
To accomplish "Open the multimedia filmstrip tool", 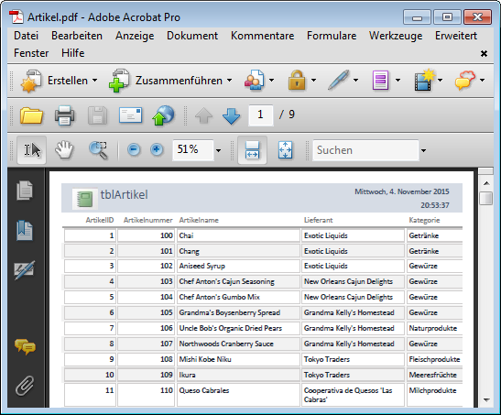I will click(424, 81).
